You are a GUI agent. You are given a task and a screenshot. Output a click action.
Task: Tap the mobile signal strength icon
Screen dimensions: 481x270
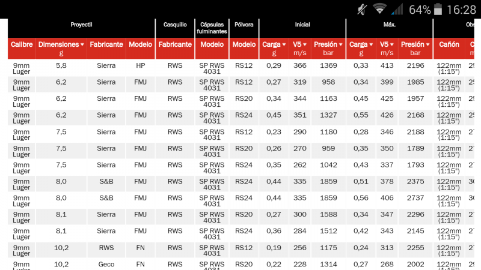(x=397, y=9)
